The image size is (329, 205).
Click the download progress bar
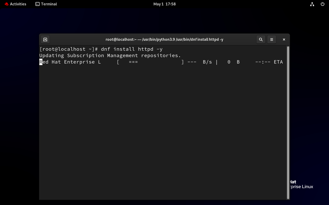(150, 62)
